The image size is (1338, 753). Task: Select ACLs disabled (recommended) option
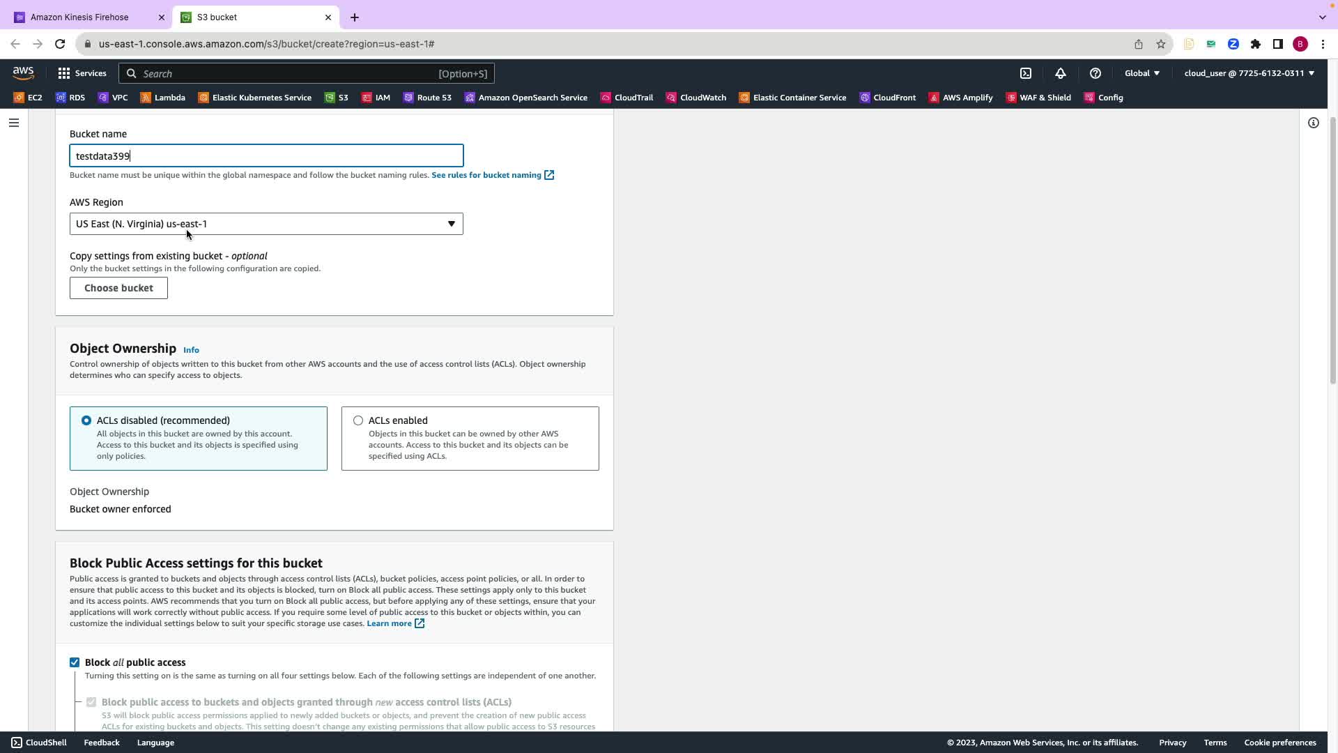tap(86, 420)
